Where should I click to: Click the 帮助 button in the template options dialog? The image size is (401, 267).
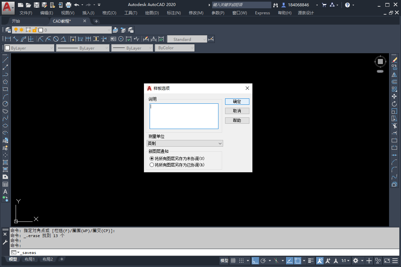pyautogui.click(x=237, y=120)
